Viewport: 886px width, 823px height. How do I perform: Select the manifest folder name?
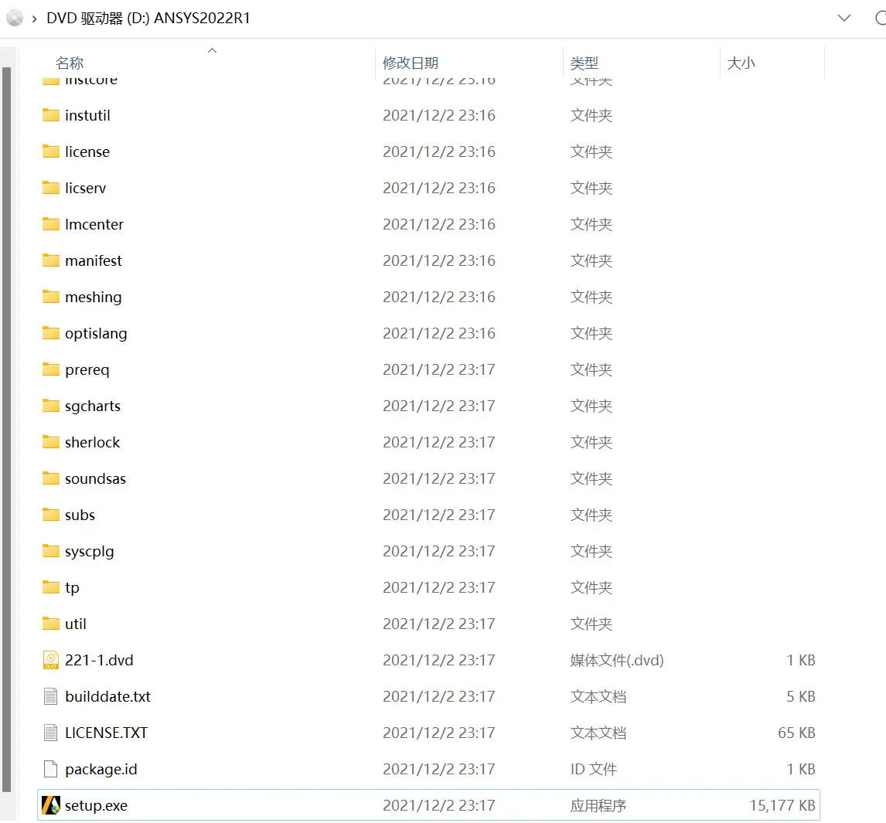click(94, 260)
